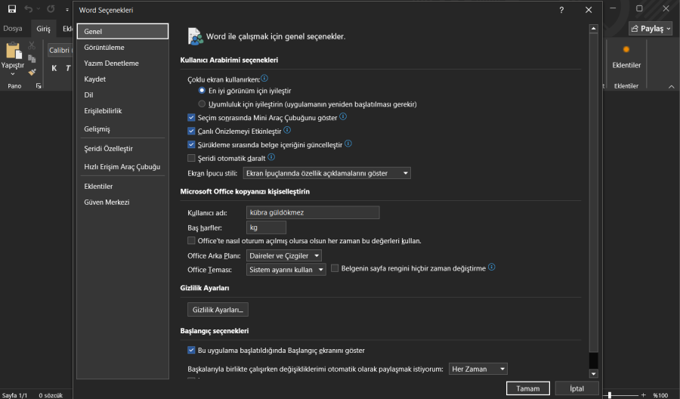Screen dimensions: 680x399
Task: Open dialog help question mark
Action: tap(561, 10)
